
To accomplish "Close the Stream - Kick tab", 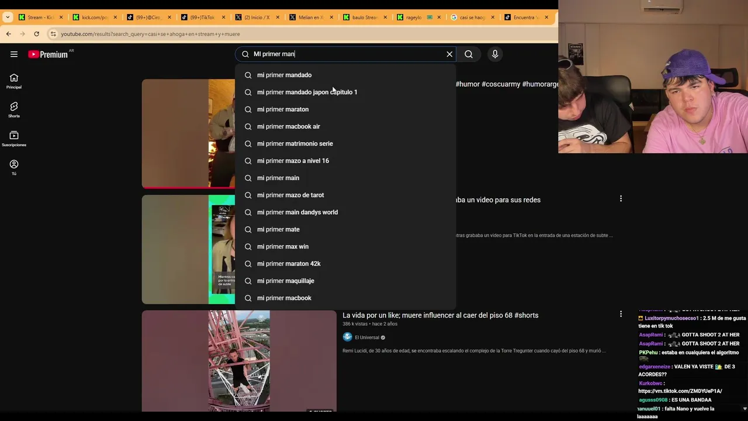I will 61,18.
